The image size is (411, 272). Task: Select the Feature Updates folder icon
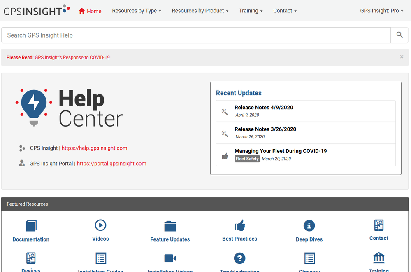[170, 226]
